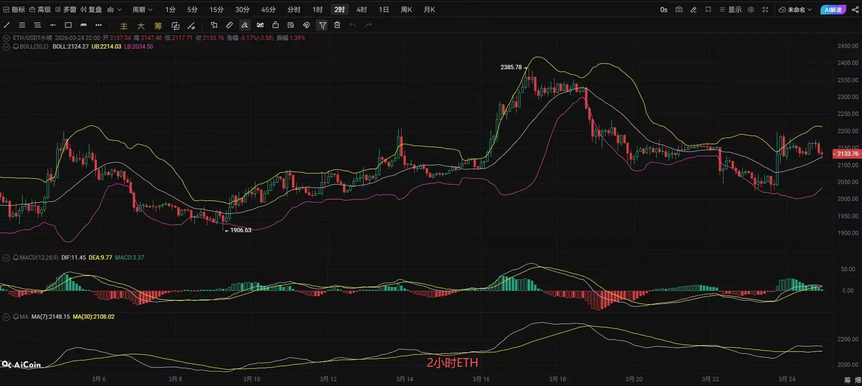This screenshot has height=386, width=862.
Task: Collapse the MACD indicator panel
Action: [6, 258]
